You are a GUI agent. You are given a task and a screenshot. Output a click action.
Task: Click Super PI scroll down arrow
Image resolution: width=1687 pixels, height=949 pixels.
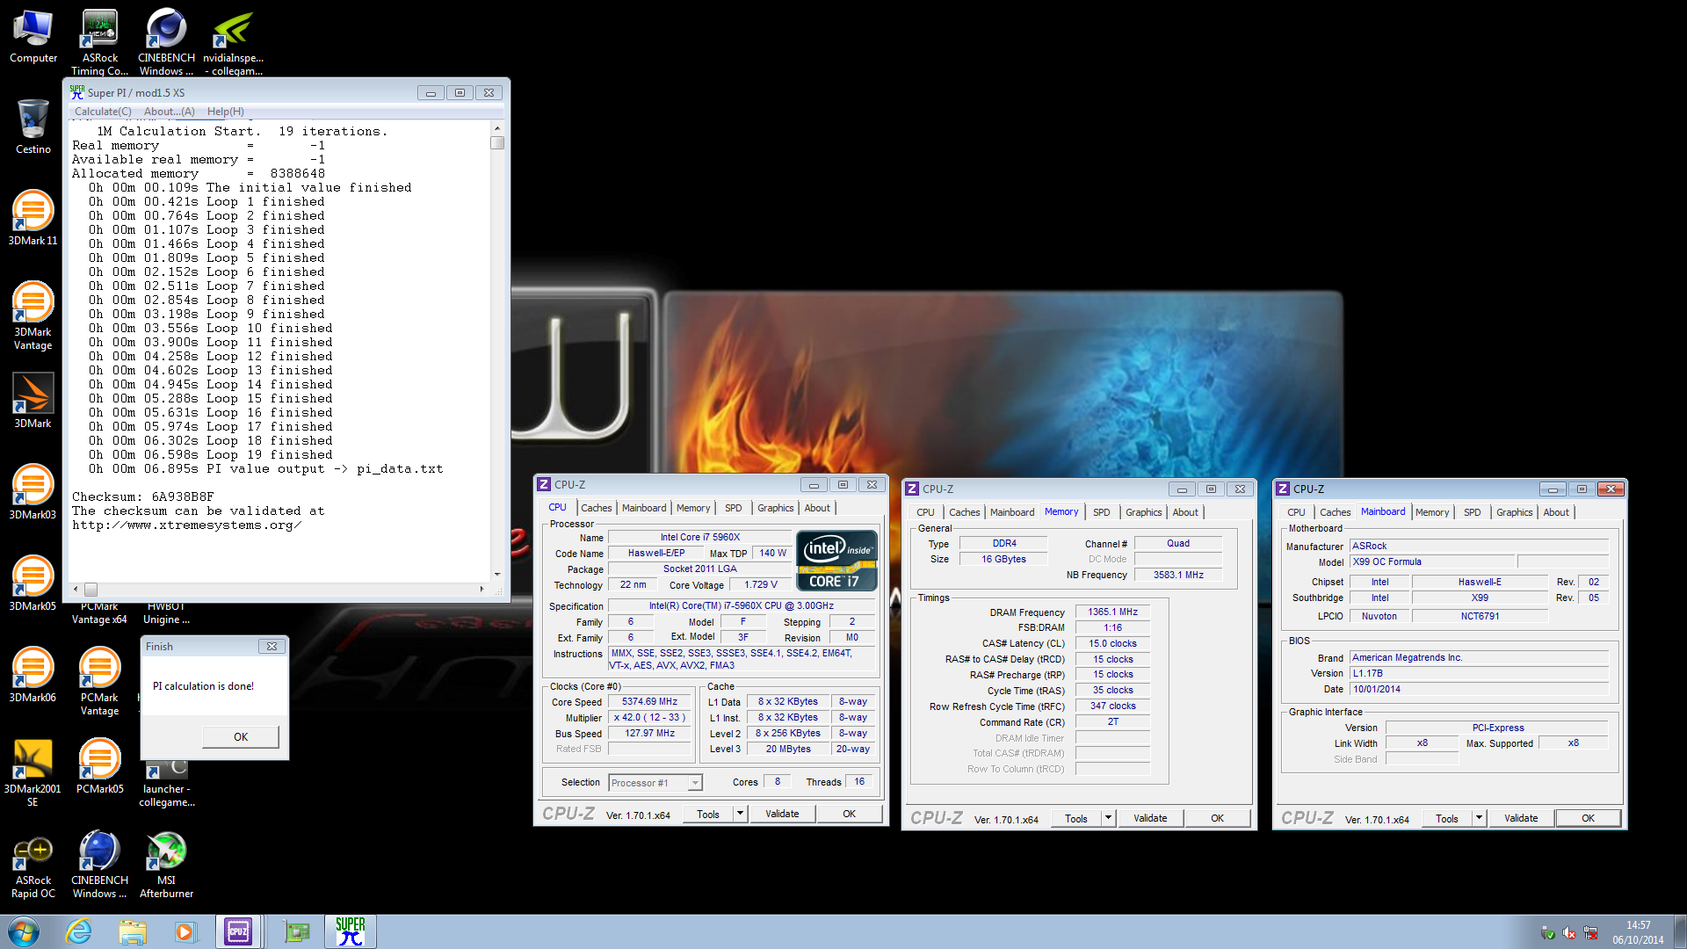(497, 575)
